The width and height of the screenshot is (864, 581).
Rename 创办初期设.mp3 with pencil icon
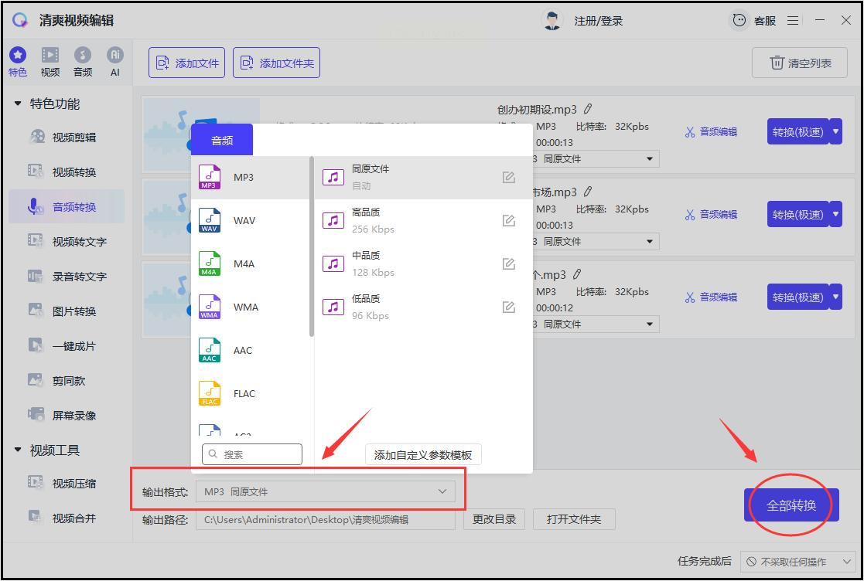point(588,109)
